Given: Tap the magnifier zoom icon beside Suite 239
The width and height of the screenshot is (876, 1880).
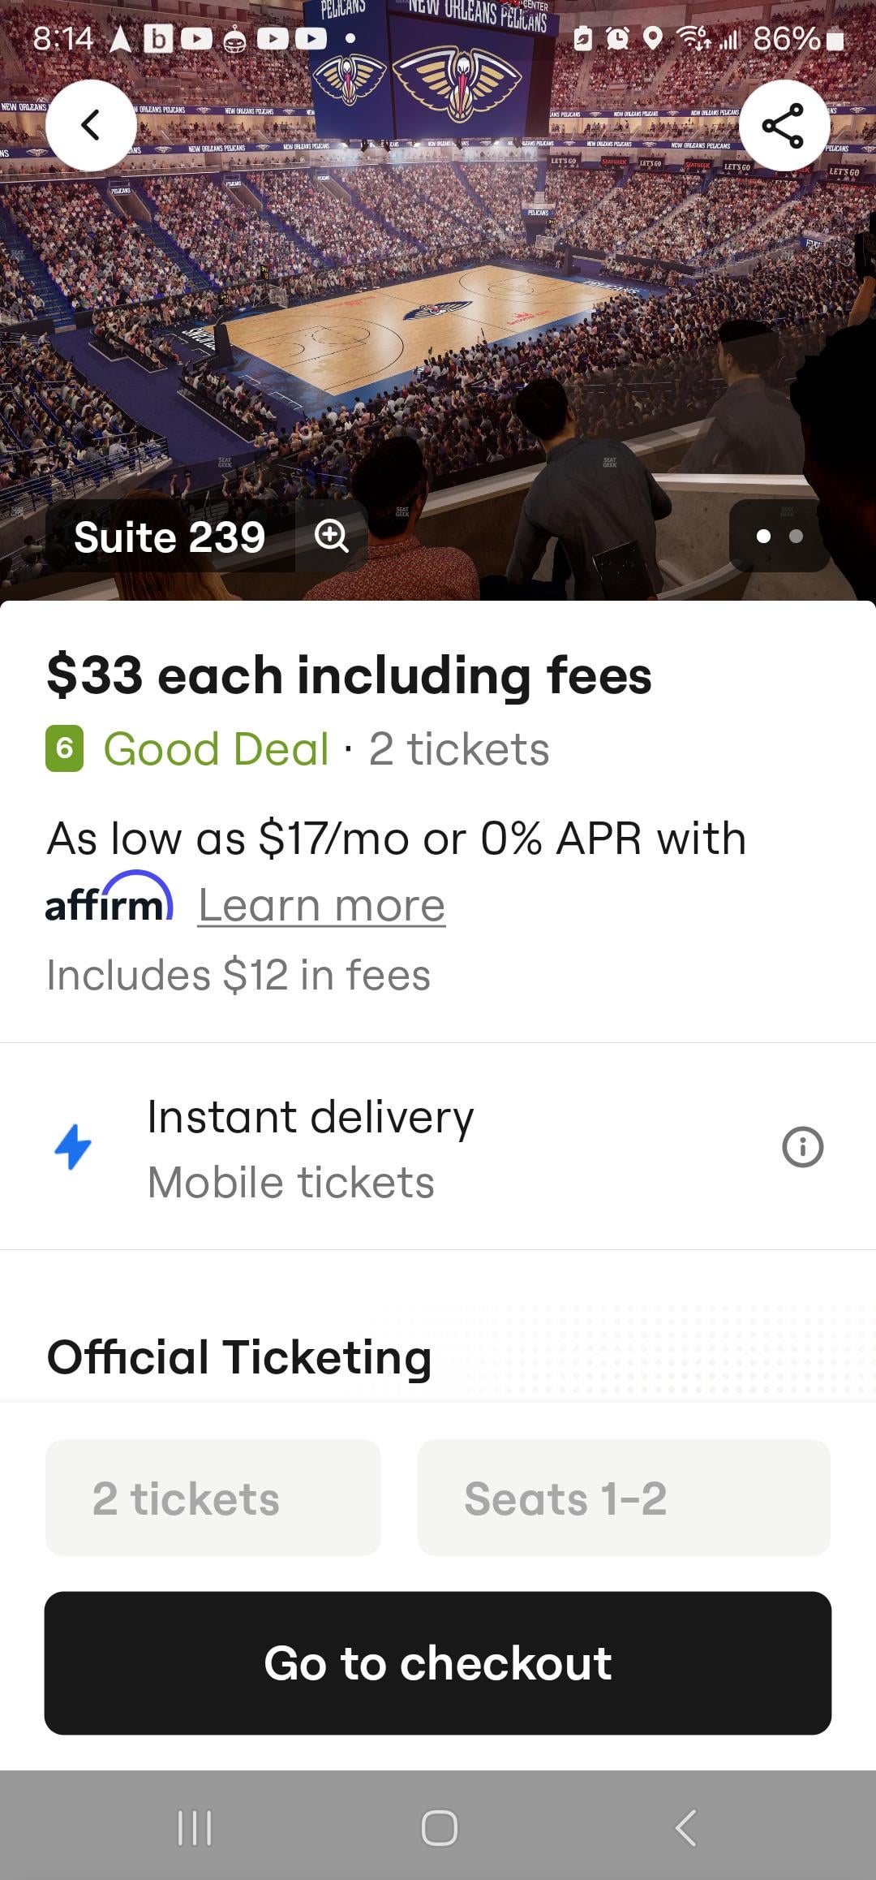Looking at the screenshot, I should [331, 536].
